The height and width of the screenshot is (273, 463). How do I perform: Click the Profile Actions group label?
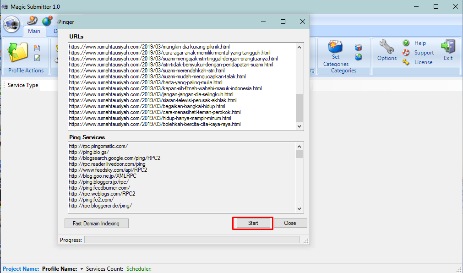[26, 71]
